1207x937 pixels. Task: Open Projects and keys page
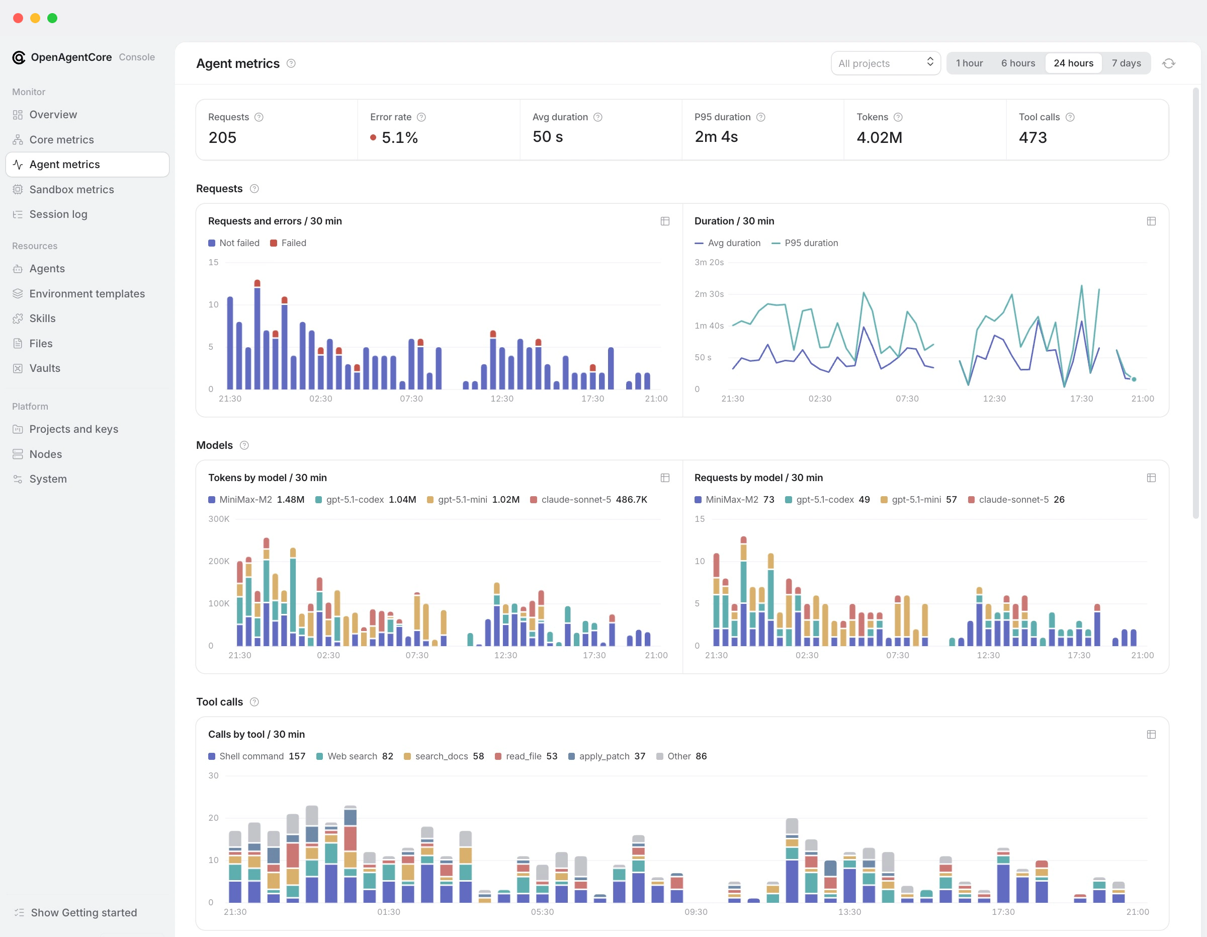tap(88, 429)
